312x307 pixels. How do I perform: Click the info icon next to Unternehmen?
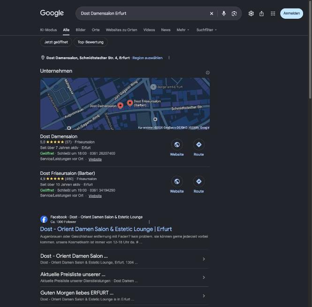click(207, 73)
